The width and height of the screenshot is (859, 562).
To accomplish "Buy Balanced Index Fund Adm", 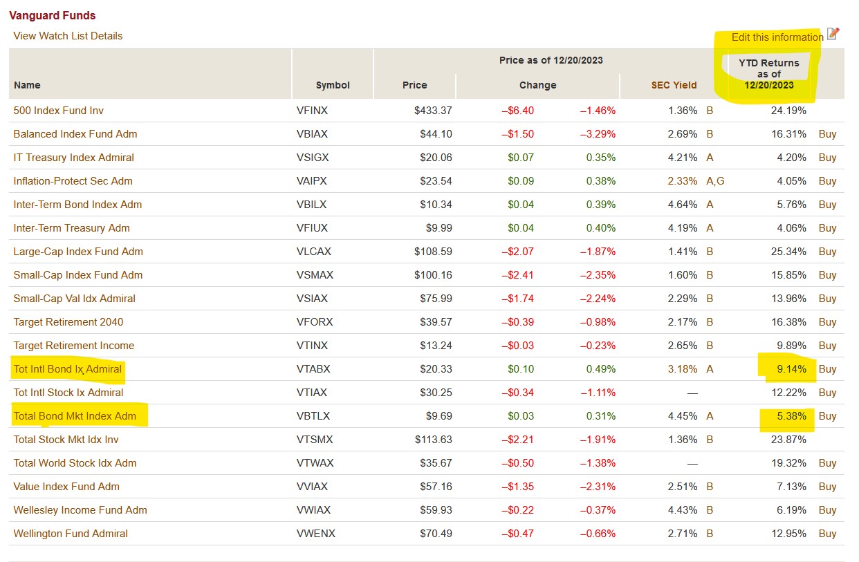I will [827, 134].
